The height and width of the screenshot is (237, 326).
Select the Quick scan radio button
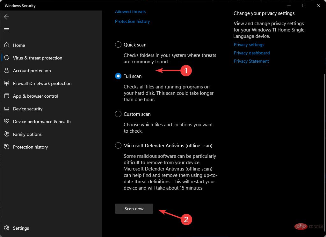118,45
